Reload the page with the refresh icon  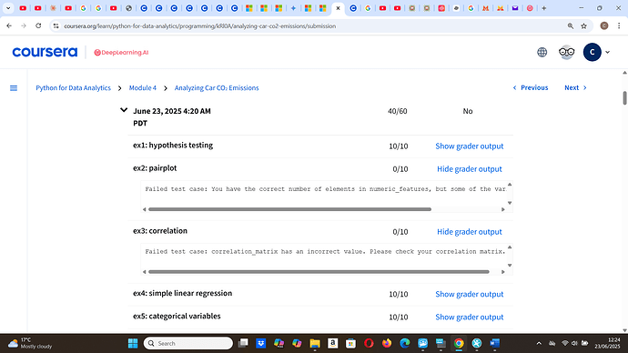pyautogui.click(x=38, y=26)
